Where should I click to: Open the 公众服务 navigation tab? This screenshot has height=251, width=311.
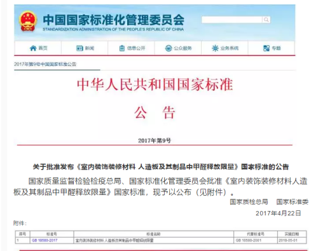tap(178, 48)
